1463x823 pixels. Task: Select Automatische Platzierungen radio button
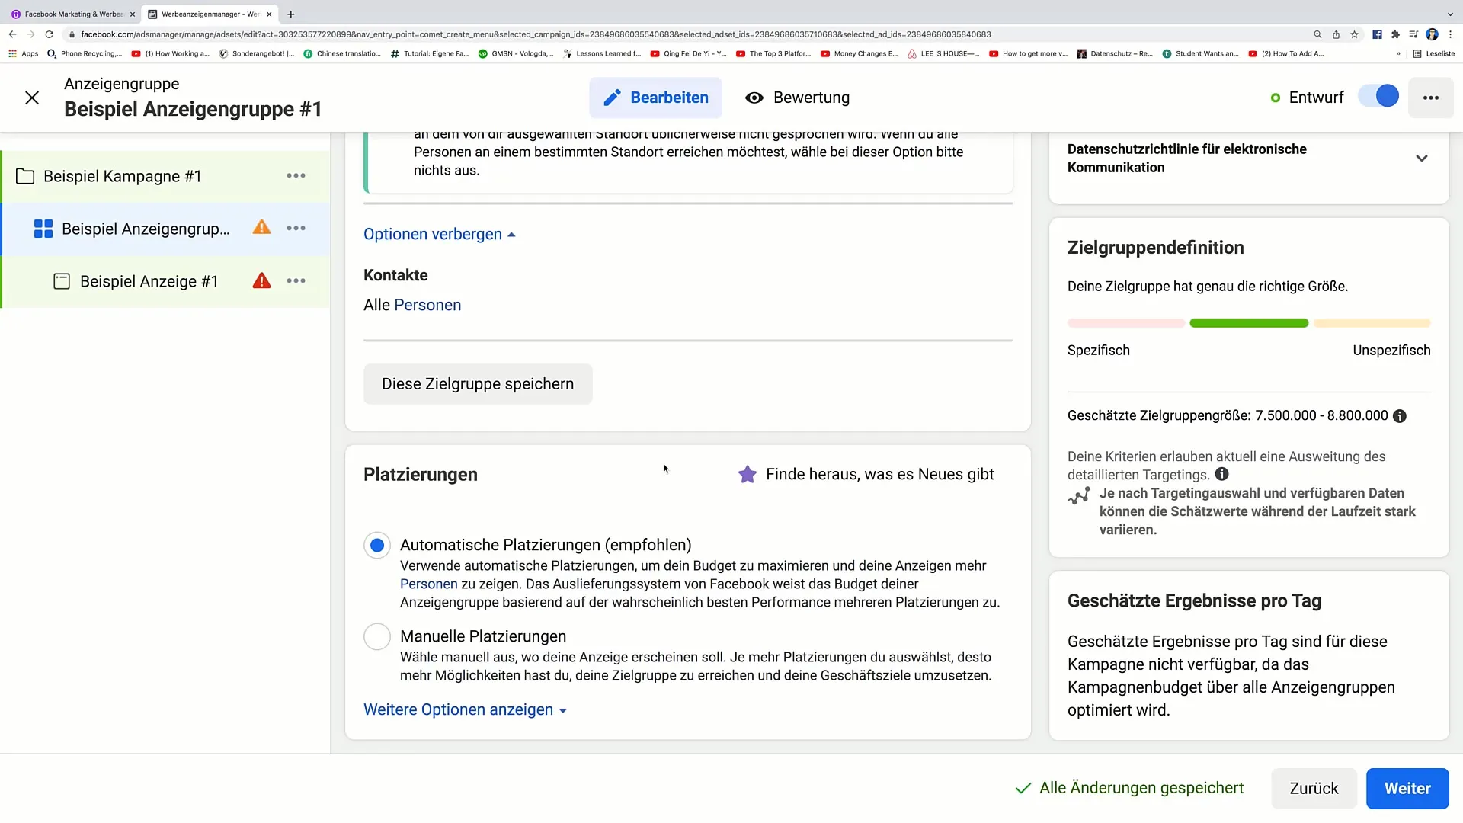click(377, 545)
